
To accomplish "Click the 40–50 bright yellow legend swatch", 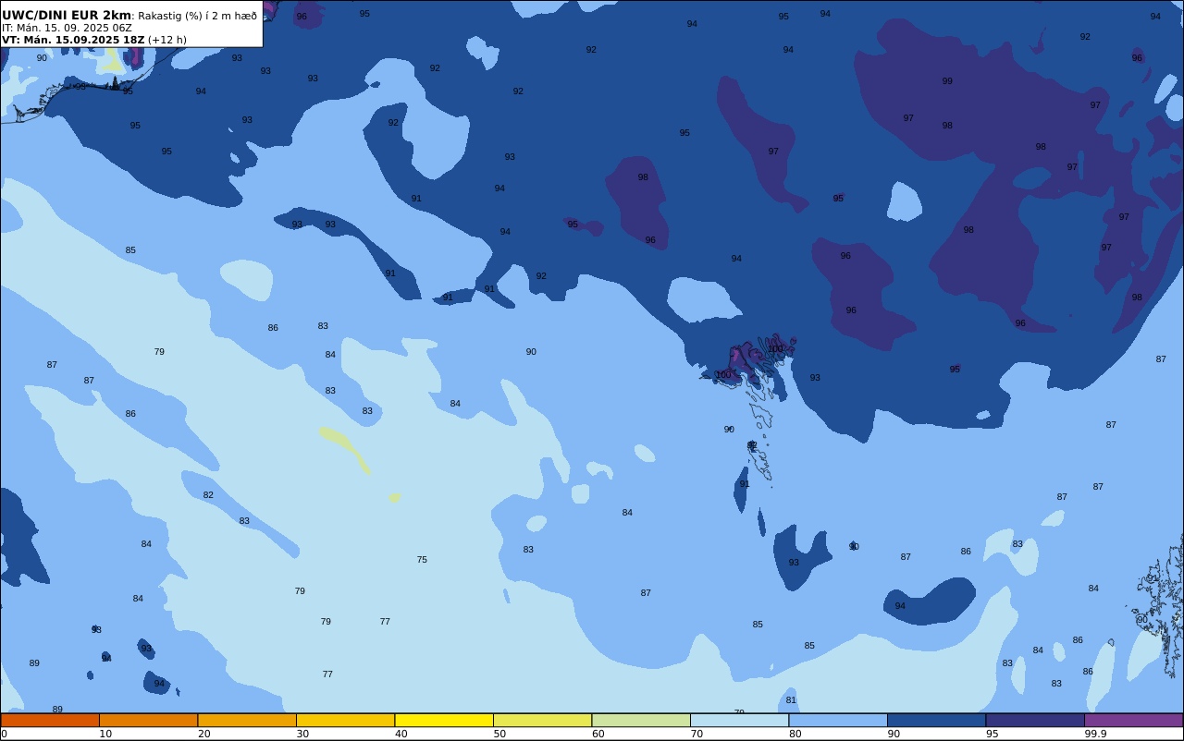I will point(444,720).
